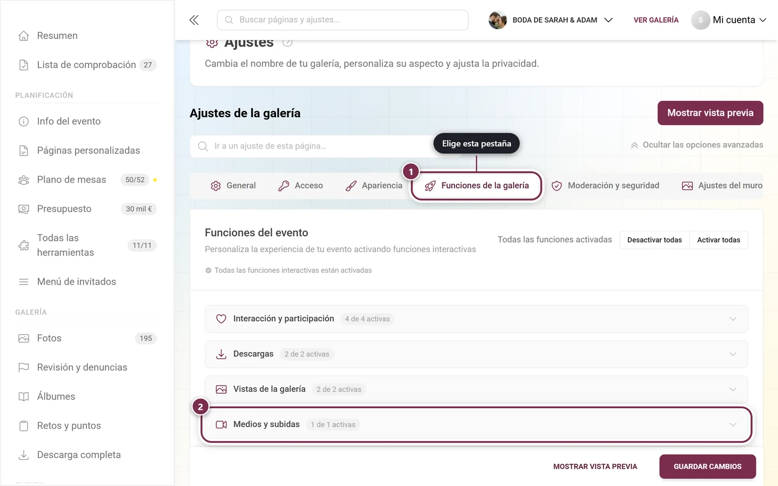
Task: Expand the Interacción y participación section chevron
Action: (733, 319)
